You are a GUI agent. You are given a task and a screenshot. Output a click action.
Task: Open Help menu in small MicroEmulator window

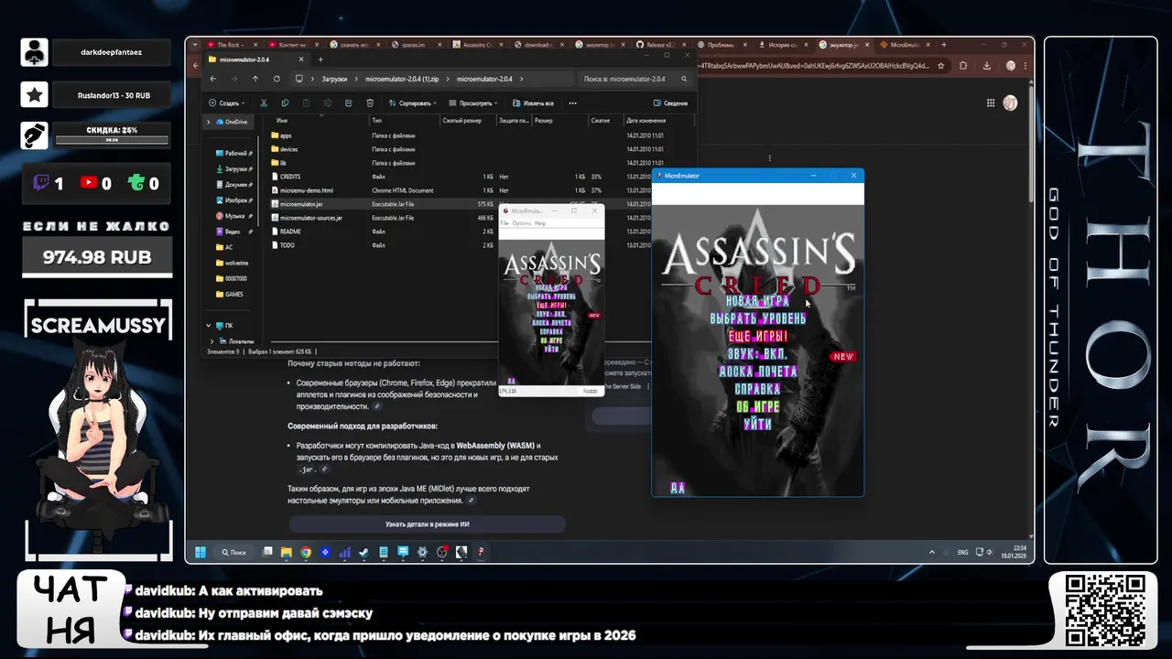point(540,223)
